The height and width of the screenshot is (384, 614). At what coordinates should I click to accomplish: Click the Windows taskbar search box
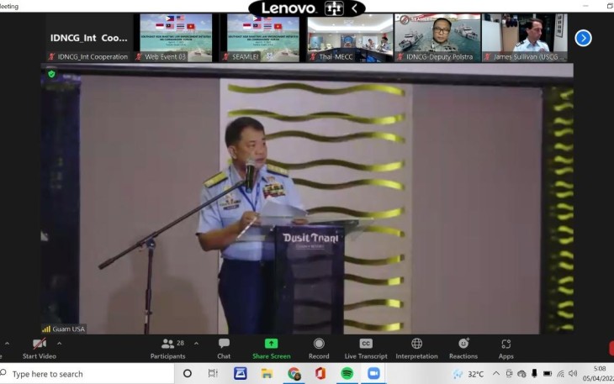87,374
